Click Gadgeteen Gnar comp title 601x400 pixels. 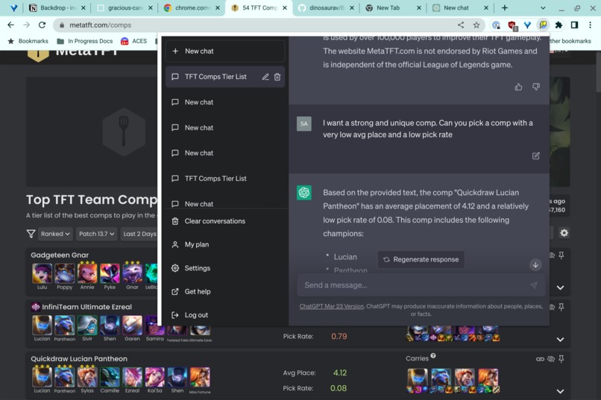click(x=60, y=255)
